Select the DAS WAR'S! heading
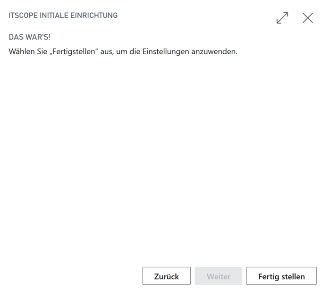This screenshot has height=290, width=322. (x=29, y=37)
